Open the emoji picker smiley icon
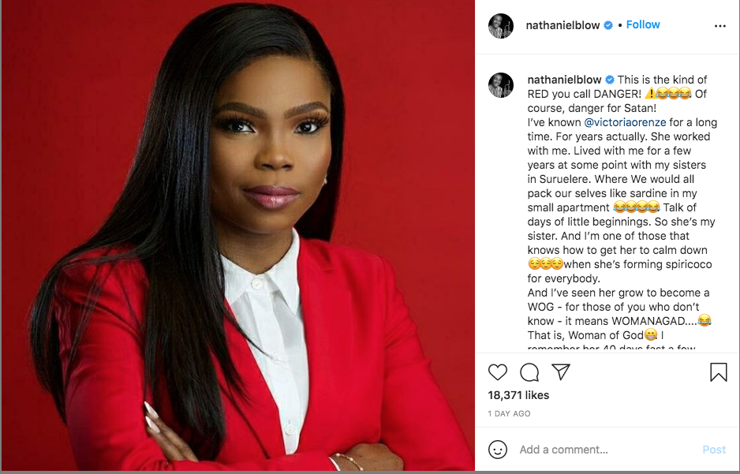The image size is (740, 474). tap(498, 450)
